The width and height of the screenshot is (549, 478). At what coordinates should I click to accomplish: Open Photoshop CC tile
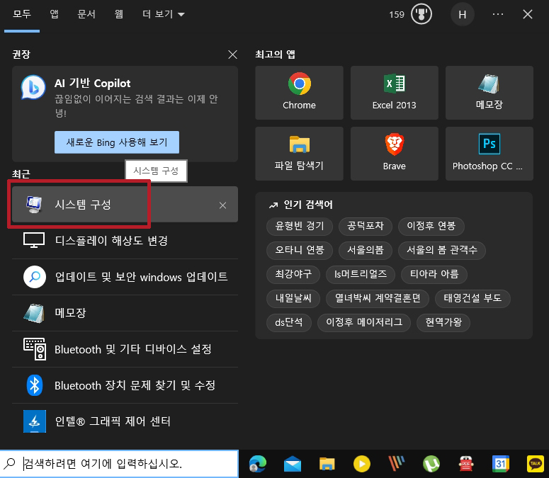pos(489,154)
